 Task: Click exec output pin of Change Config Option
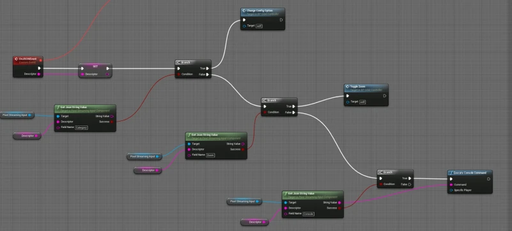click(x=281, y=20)
